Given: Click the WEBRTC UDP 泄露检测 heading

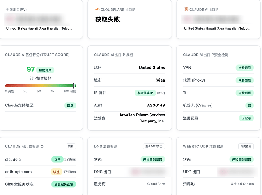Looking at the screenshot, I should point(203,147).
